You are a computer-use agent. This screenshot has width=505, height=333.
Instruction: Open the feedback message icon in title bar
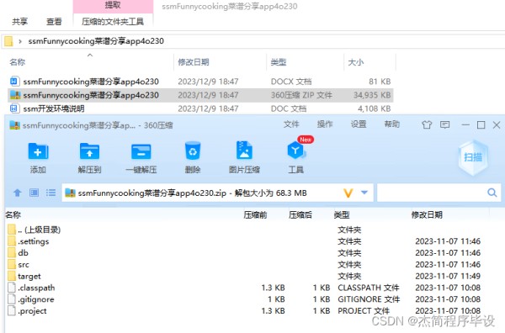[444, 124]
